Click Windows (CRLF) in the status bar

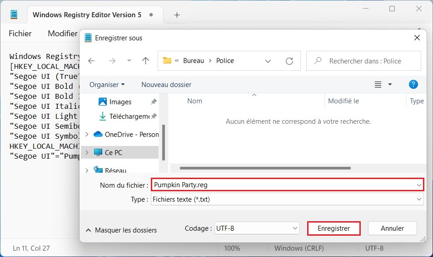299,248
